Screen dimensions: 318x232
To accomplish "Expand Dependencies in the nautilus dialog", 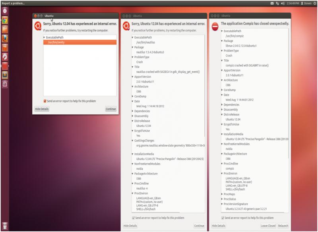I will click(132, 111).
